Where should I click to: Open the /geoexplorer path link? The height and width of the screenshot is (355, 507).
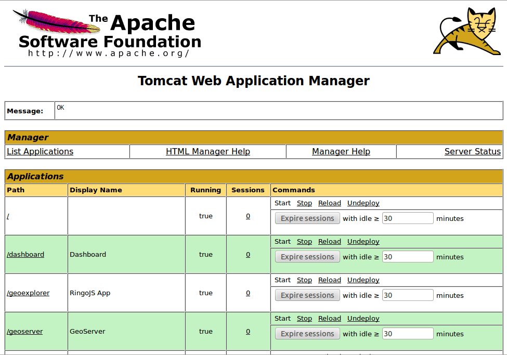[27, 293]
